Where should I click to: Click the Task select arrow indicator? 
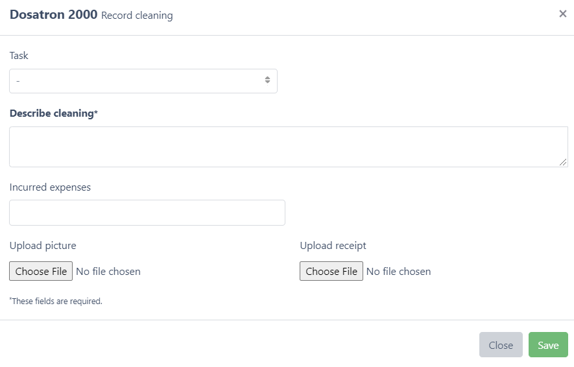coord(267,80)
